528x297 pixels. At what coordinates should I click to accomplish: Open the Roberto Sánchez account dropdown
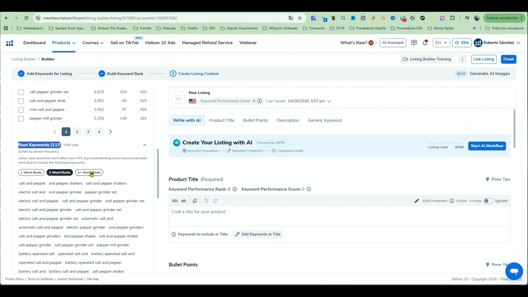coord(497,43)
